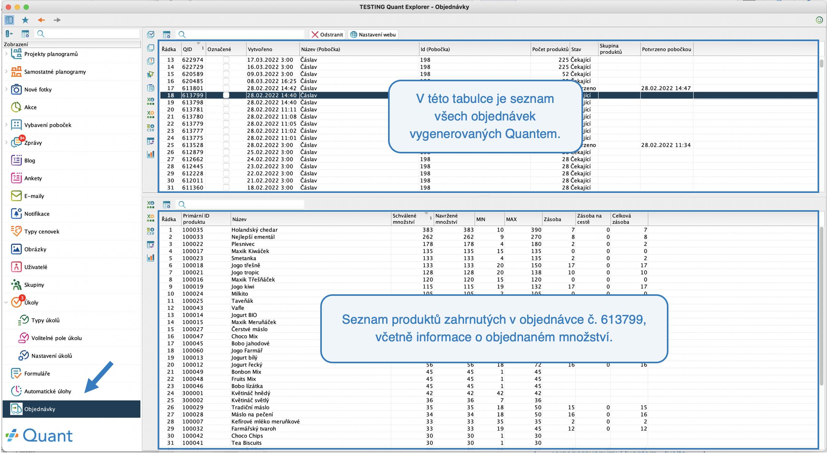The height and width of the screenshot is (453, 827).
Task: Click the favorites star icon
Action: (x=25, y=20)
